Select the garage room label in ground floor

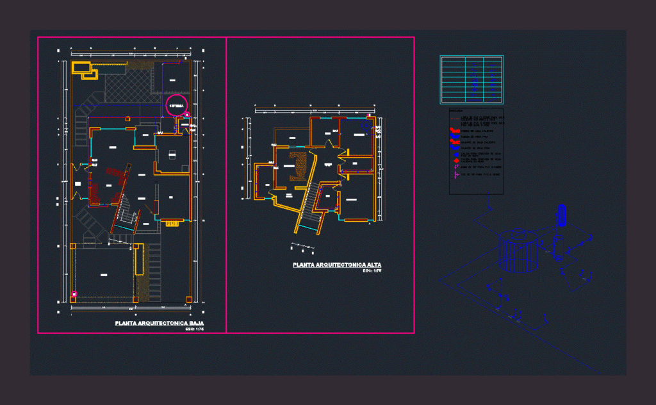104,275
